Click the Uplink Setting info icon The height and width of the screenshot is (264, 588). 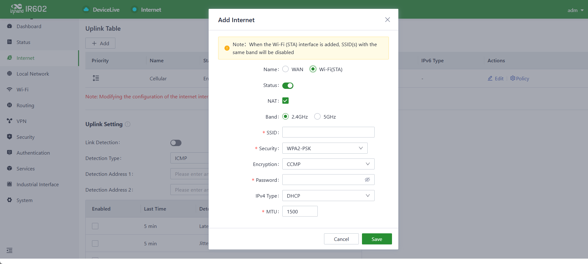[128, 124]
